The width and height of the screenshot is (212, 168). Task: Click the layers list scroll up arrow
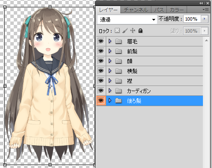click(x=206, y=40)
